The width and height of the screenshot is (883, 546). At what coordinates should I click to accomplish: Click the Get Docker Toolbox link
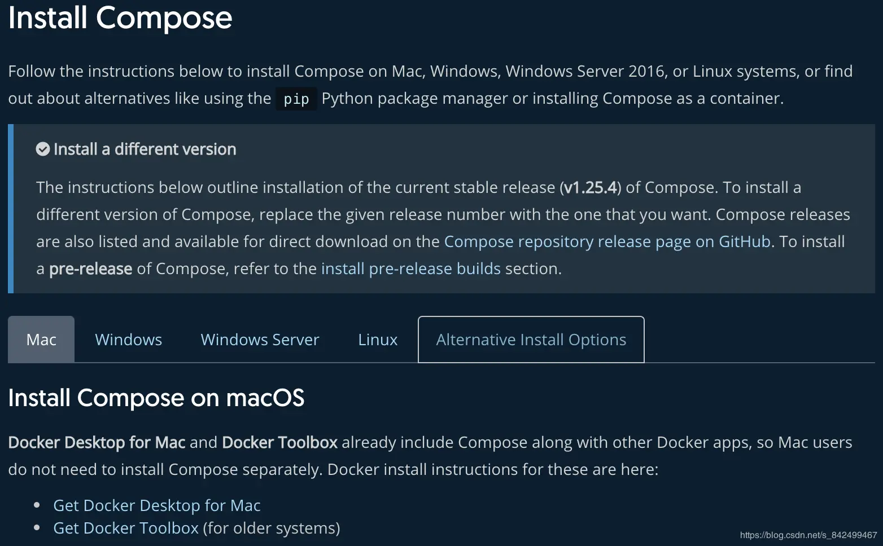[x=125, y=528]
